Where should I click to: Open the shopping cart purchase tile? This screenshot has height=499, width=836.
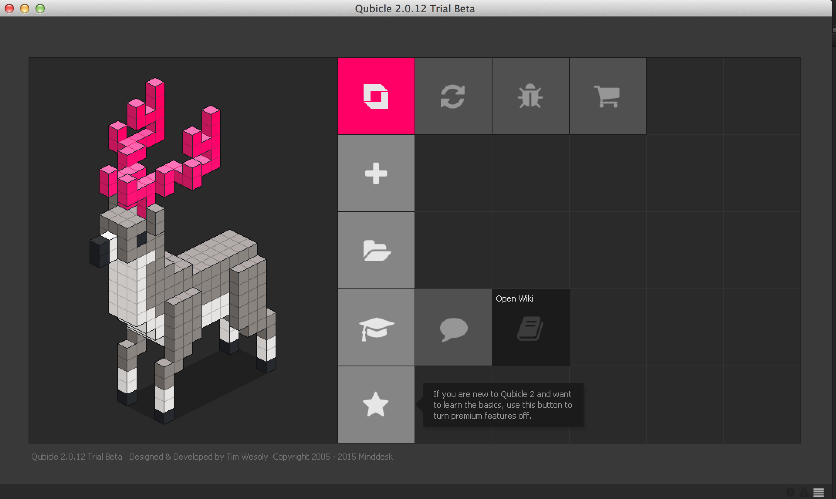tap(608, 96)
